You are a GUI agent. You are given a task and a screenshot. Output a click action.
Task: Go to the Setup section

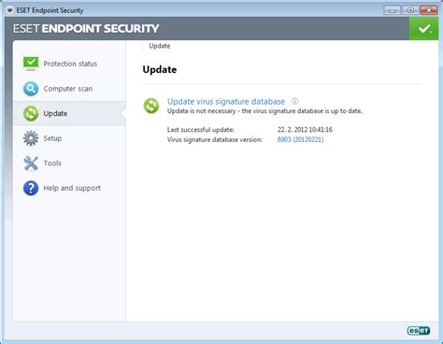click(69, 138)
